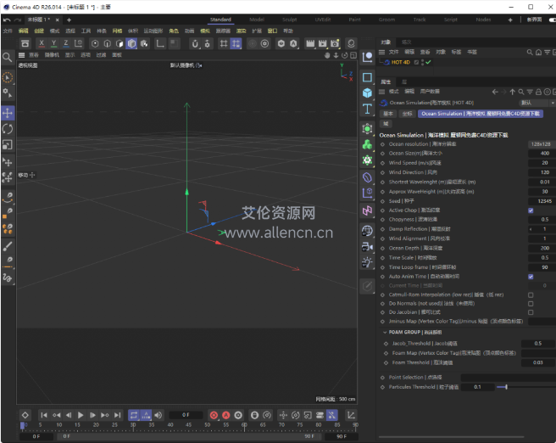Open timeline dope sheet icon
The width and height of the screenshot is (556, 443).
click(x=351, y=415)
